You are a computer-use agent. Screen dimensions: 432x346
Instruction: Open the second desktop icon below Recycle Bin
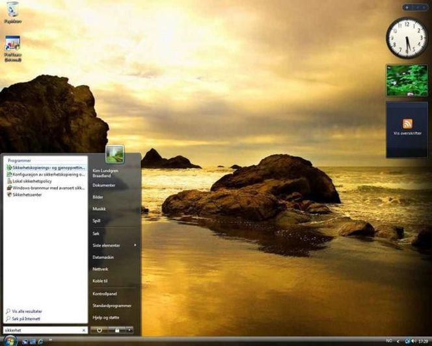pos(12,49)
